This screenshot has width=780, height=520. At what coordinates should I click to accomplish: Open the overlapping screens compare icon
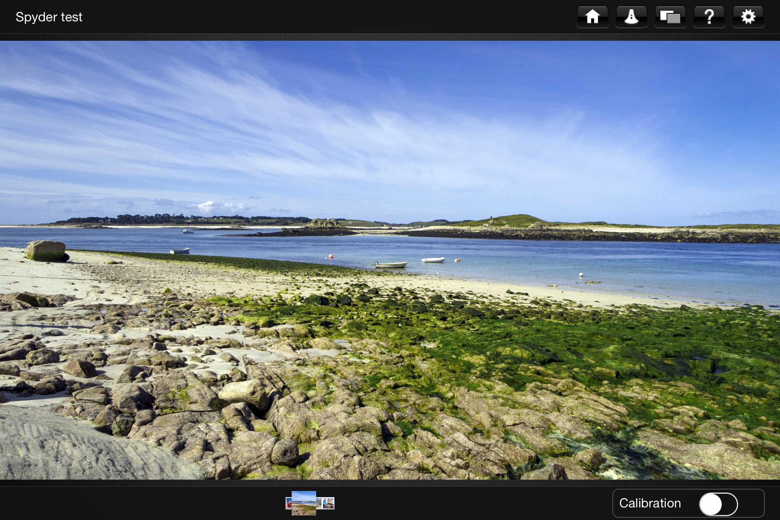pos(670,17)
